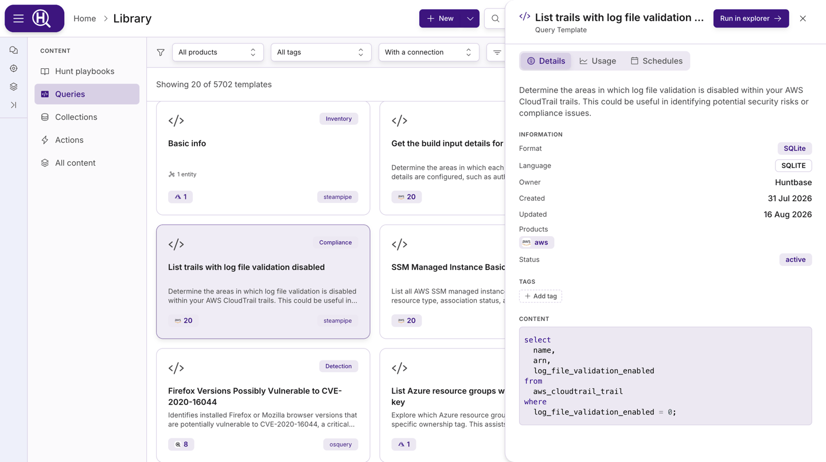
Task: Click the sort lines icon button
Action: coord(497,52)
